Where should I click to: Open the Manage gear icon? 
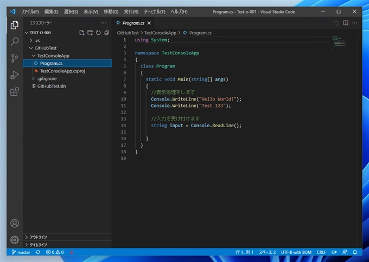15,240
